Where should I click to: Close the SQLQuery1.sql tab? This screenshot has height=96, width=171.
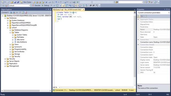[x=83, y=10]
